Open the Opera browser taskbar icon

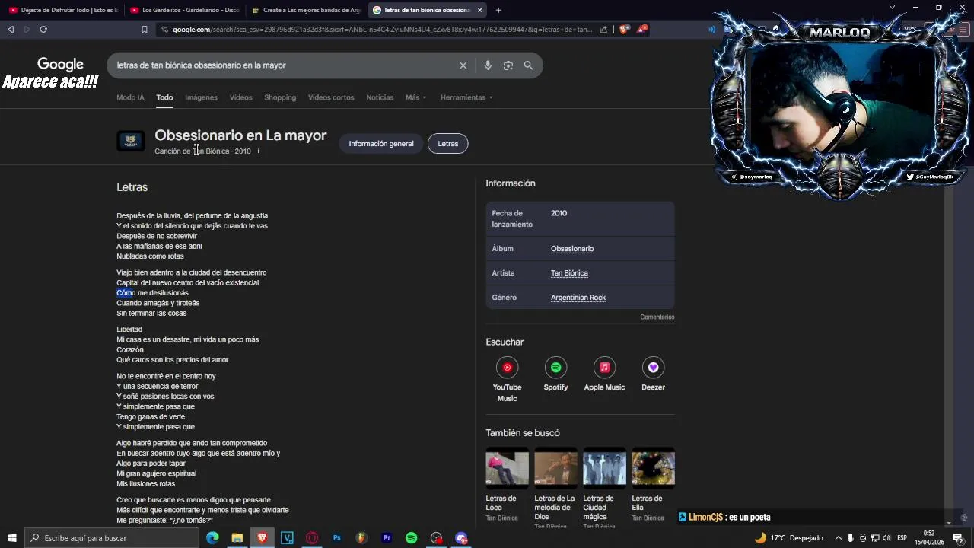[x=312, y=538]
